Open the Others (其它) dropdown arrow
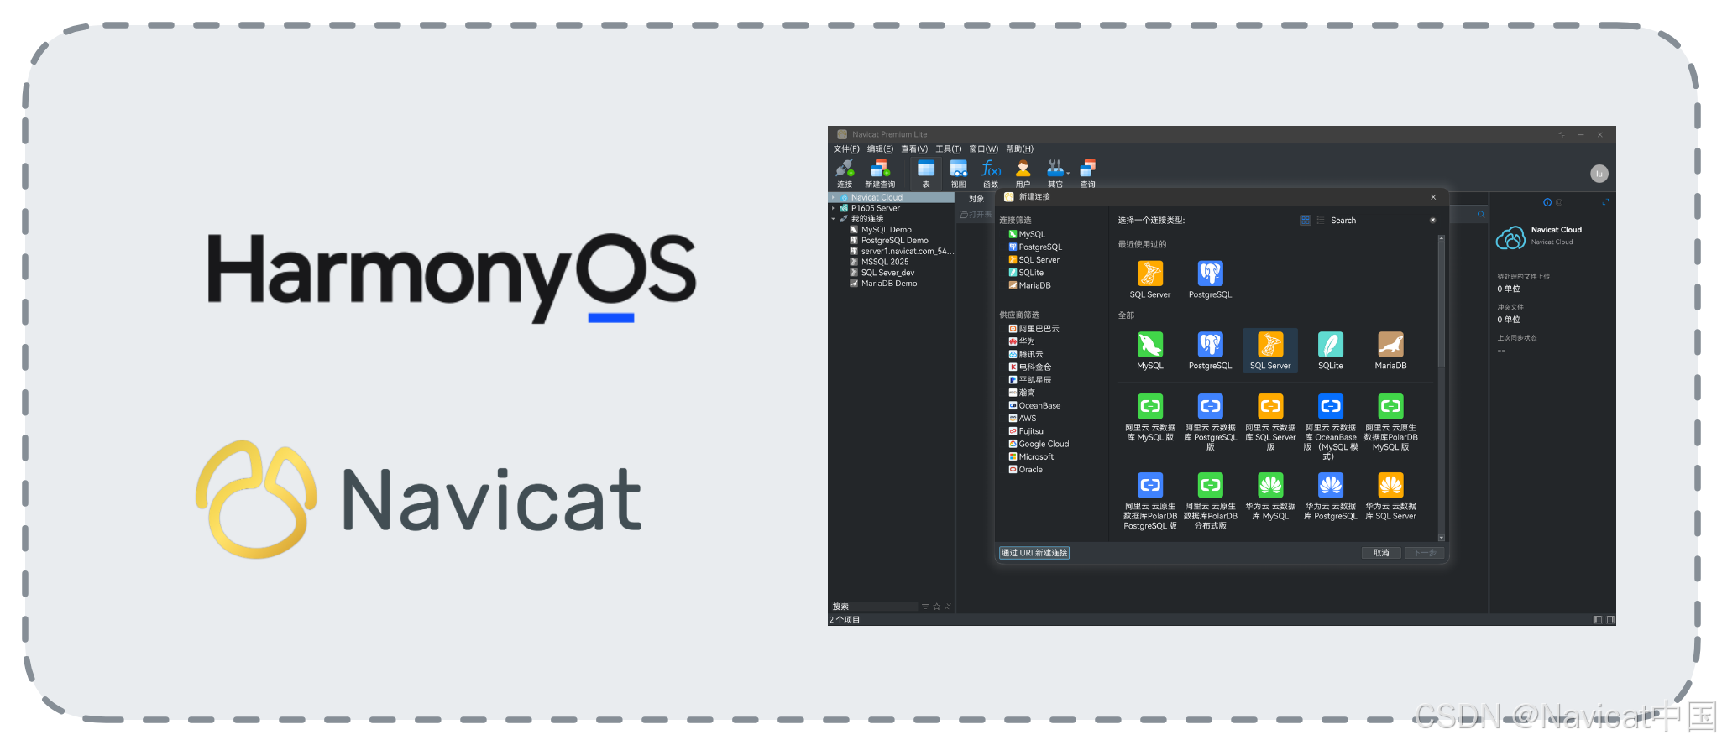Viewport: 1722px width, 745px height. pos(1068,173)
